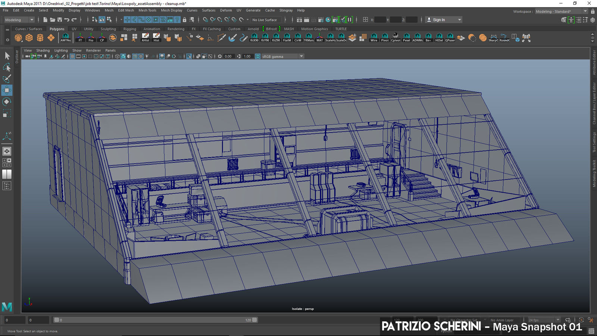Choose the Rotate tool in toolbox
Image resolution: width=597 pixels, height=336 pixels.
click(7, 102)
